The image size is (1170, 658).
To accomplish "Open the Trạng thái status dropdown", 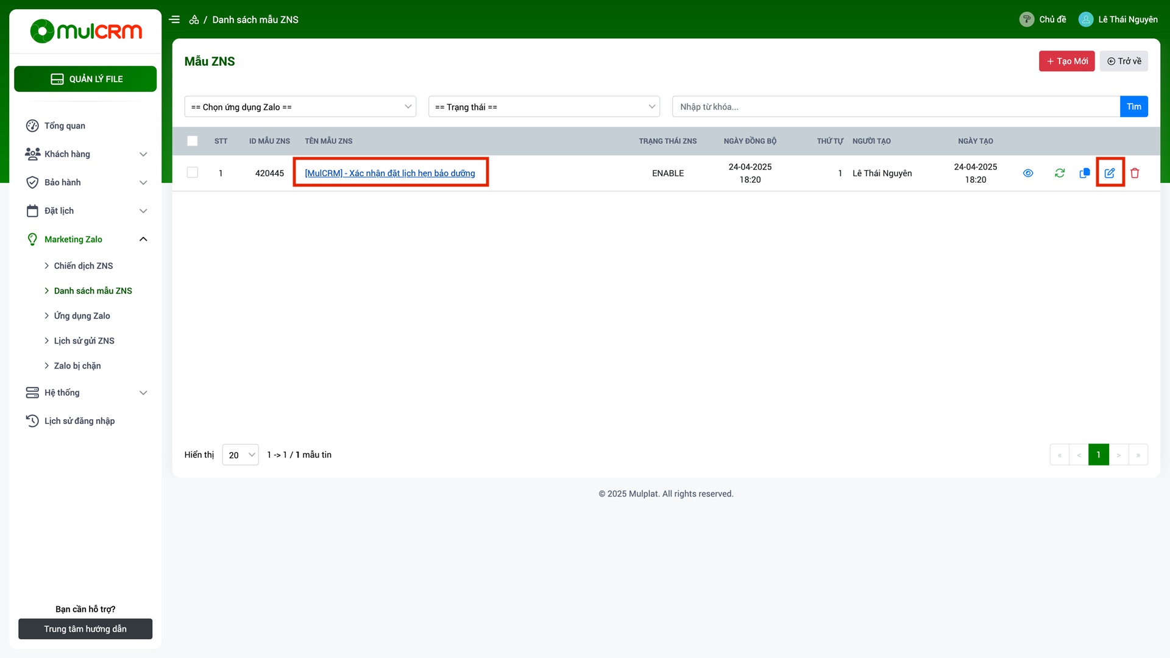I will [544, 107].
